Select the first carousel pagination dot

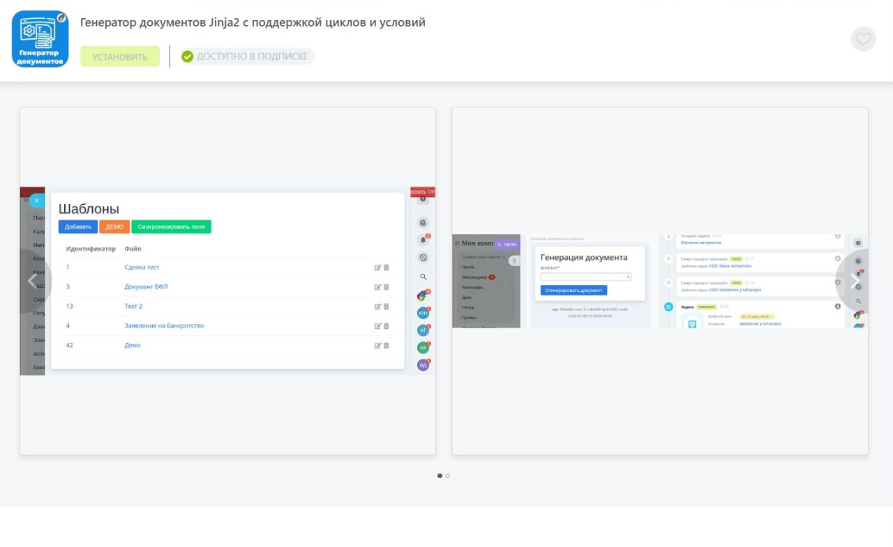pyautogui.click(x=440, y=476)
